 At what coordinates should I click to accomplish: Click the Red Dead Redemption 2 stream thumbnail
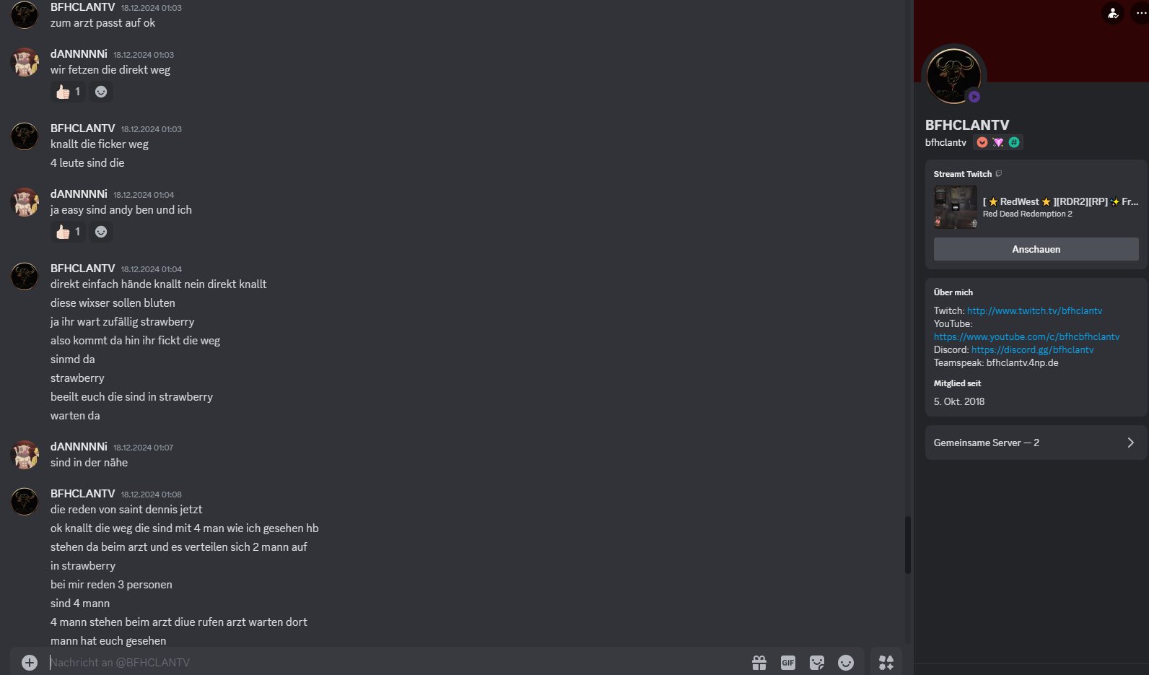[x=956, y=207]
